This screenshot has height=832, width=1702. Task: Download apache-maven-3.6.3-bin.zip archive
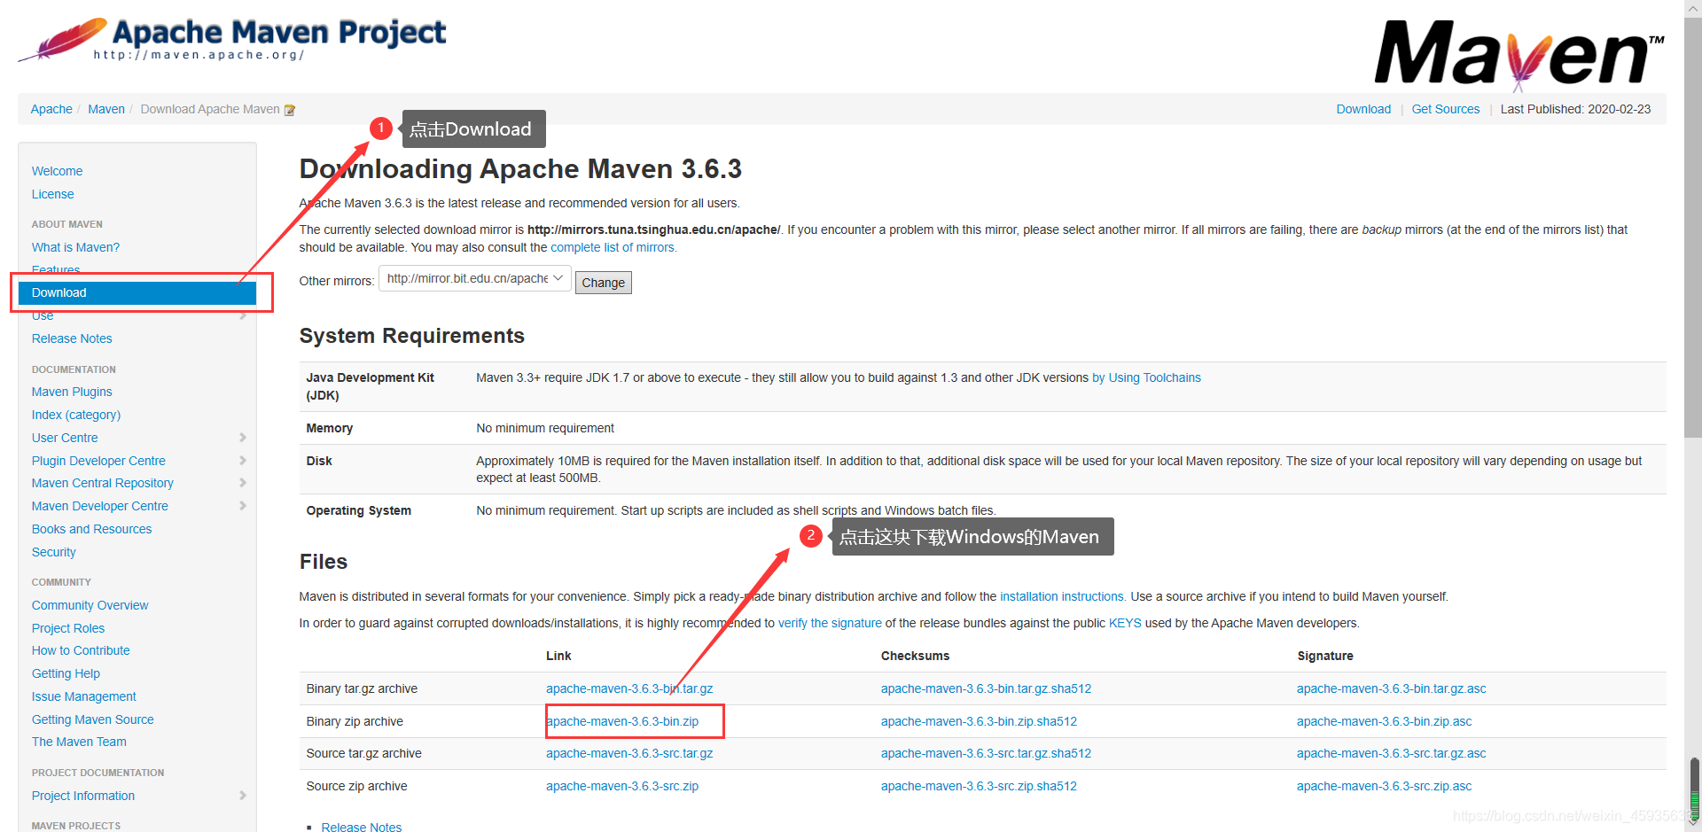click(x=623, y=720)
